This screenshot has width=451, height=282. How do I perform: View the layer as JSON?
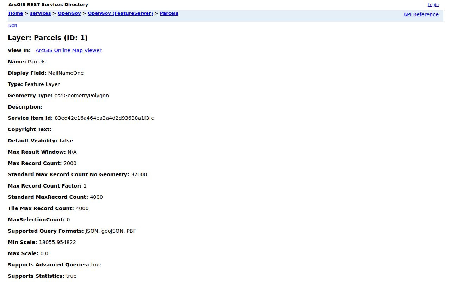coord(12,25)
